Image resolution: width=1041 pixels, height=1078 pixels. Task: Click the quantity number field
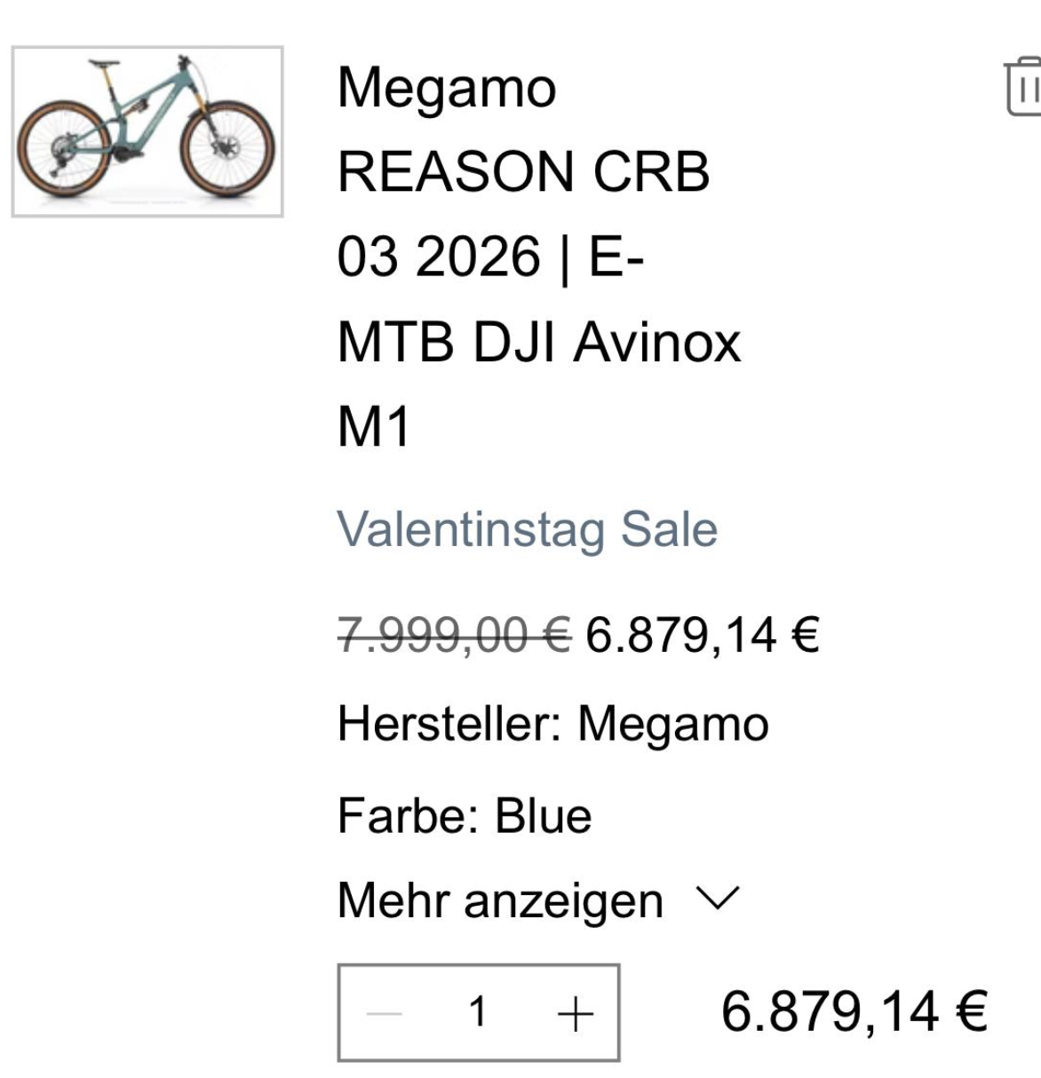[x=478, y=1012]
